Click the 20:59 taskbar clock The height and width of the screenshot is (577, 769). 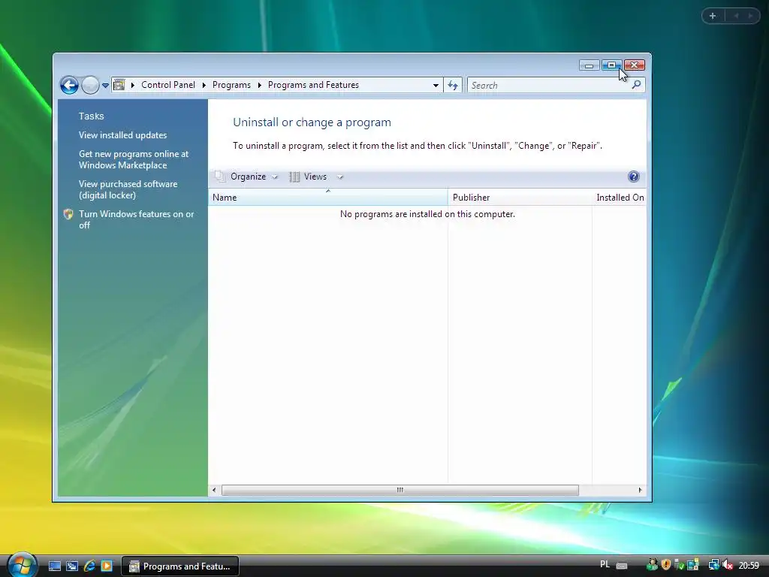pyautogui.click(x=749, y=565)
